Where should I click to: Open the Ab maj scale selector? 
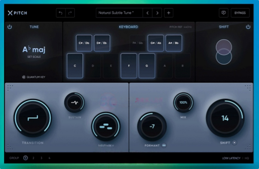pyautogui.click(x=34, y=49)
